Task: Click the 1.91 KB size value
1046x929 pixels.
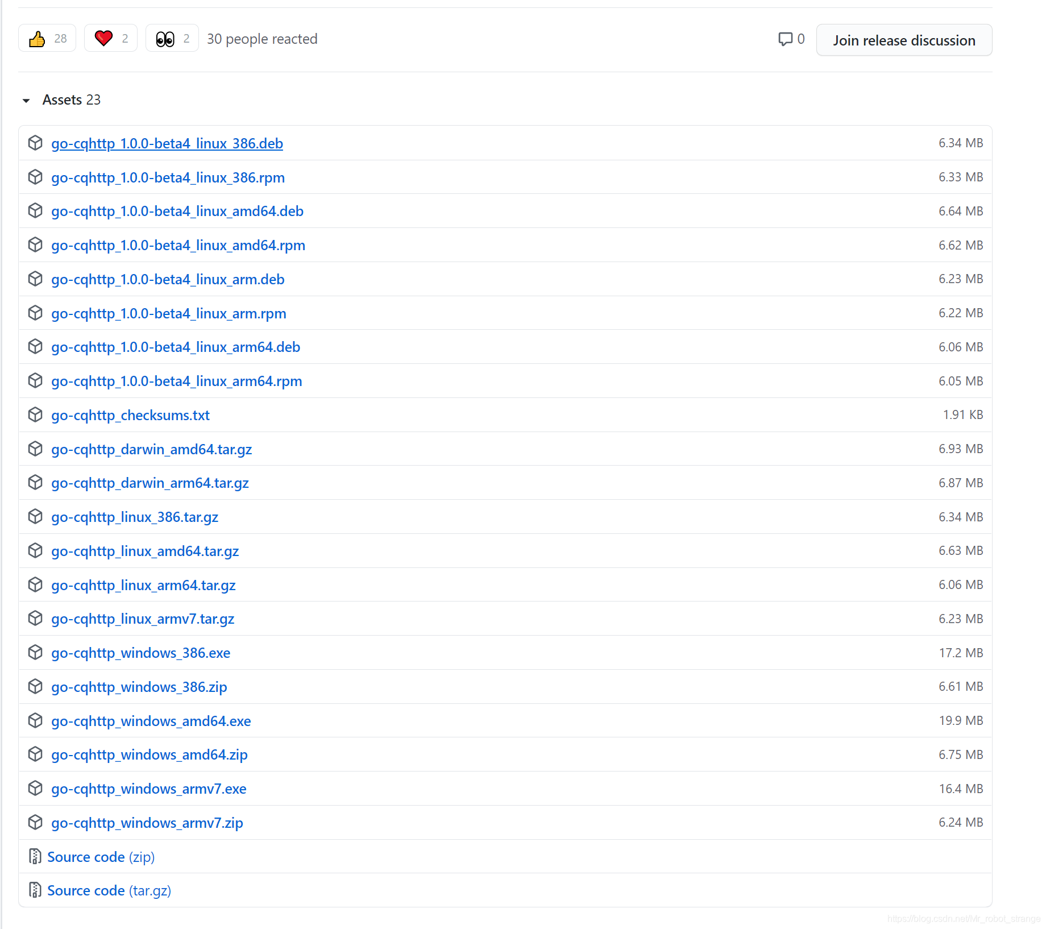Action: 963,414
